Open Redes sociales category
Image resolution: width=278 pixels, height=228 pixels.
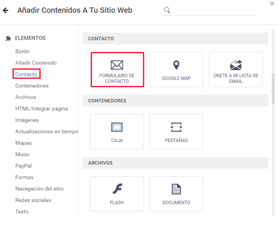point(33,200)
